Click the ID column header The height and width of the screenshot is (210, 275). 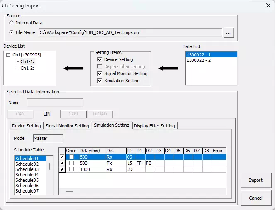click(131, 151)
